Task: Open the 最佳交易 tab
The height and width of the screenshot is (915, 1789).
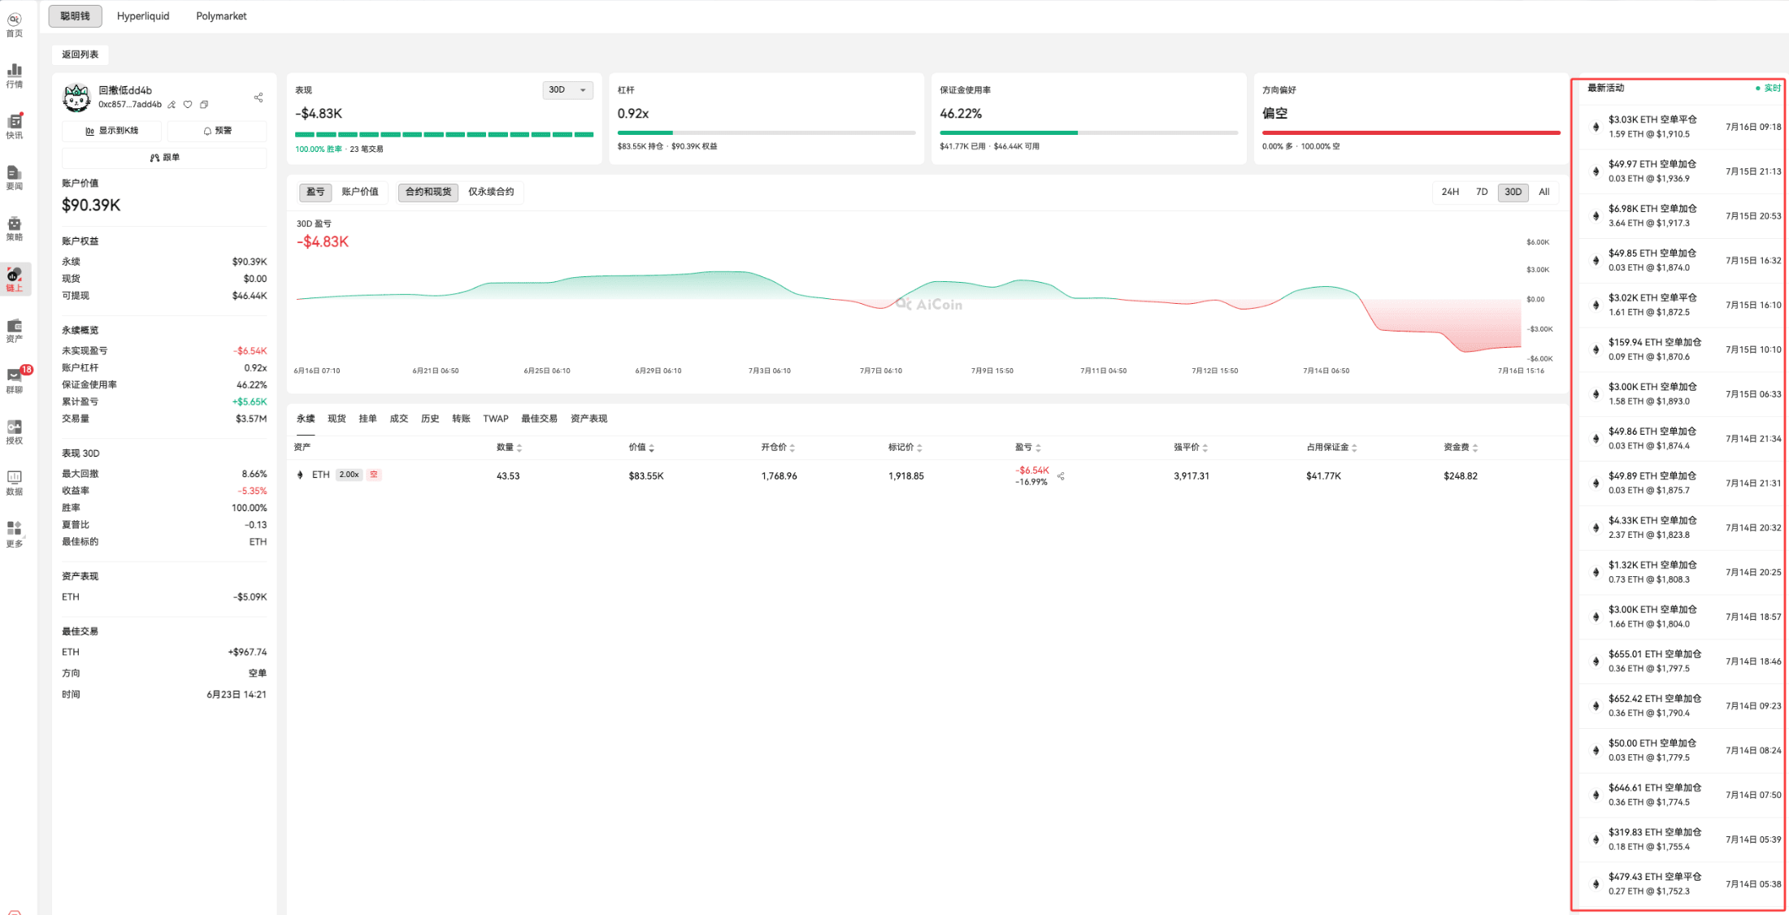Action: [x=539, y=418]
